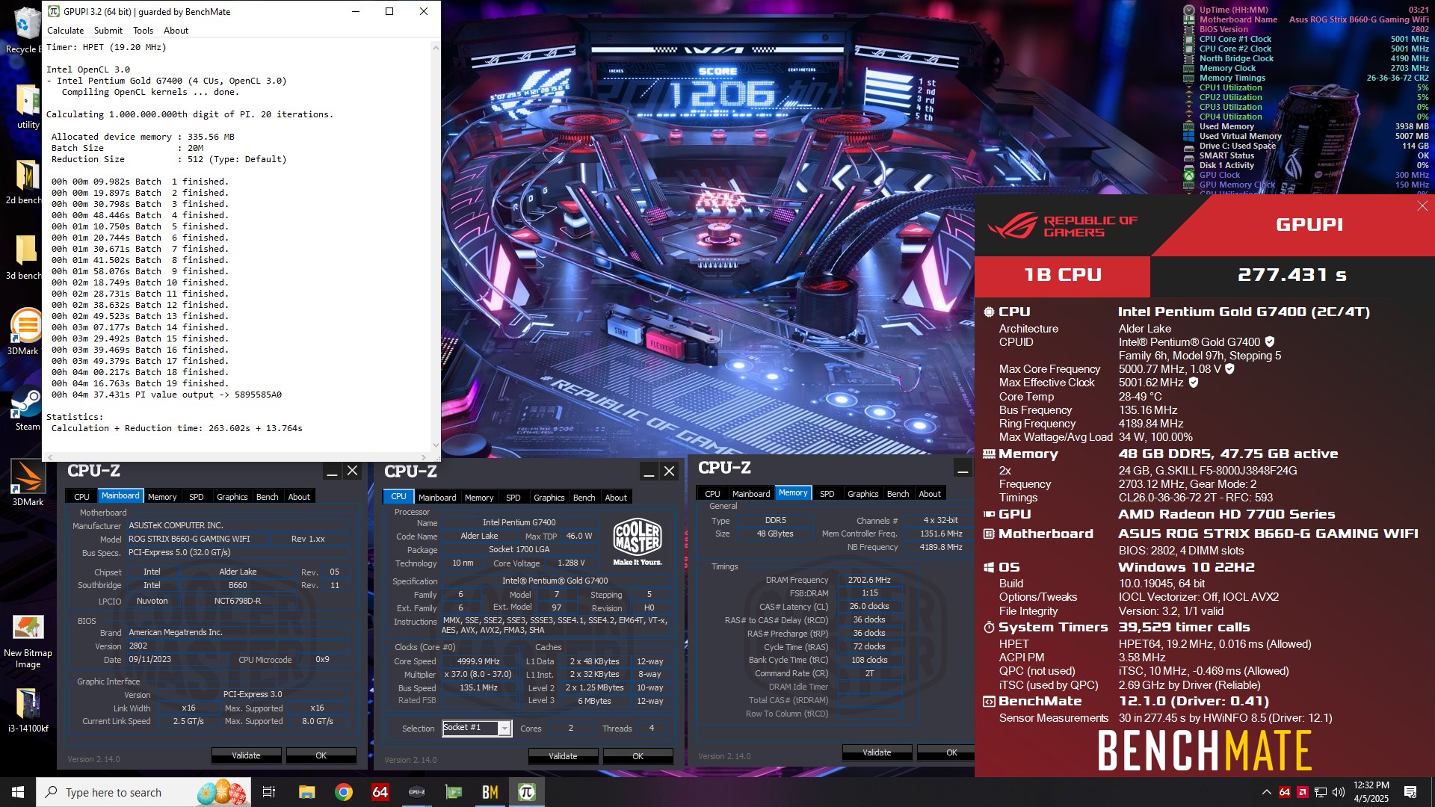Image resolution: width=1435 pixels, height=807 pixels.
Task: Switch to CPU-Z in the taskbar
Action: [x=417, y=792]
